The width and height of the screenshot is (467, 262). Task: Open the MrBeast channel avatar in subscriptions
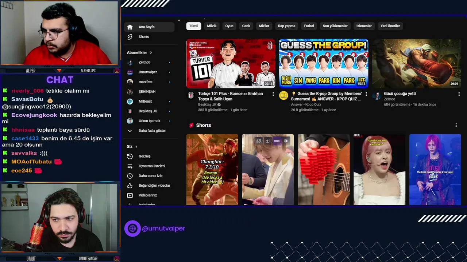click(x=130, y=101)
